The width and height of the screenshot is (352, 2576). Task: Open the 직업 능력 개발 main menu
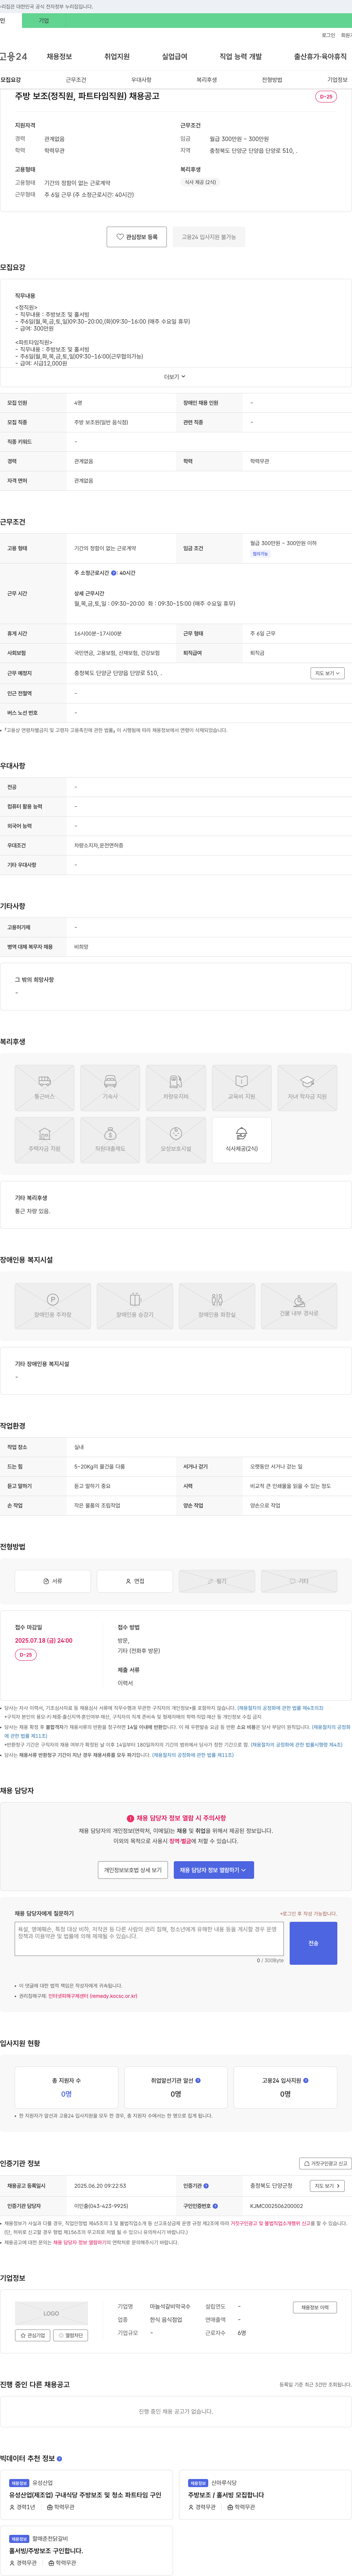(240, 57)
